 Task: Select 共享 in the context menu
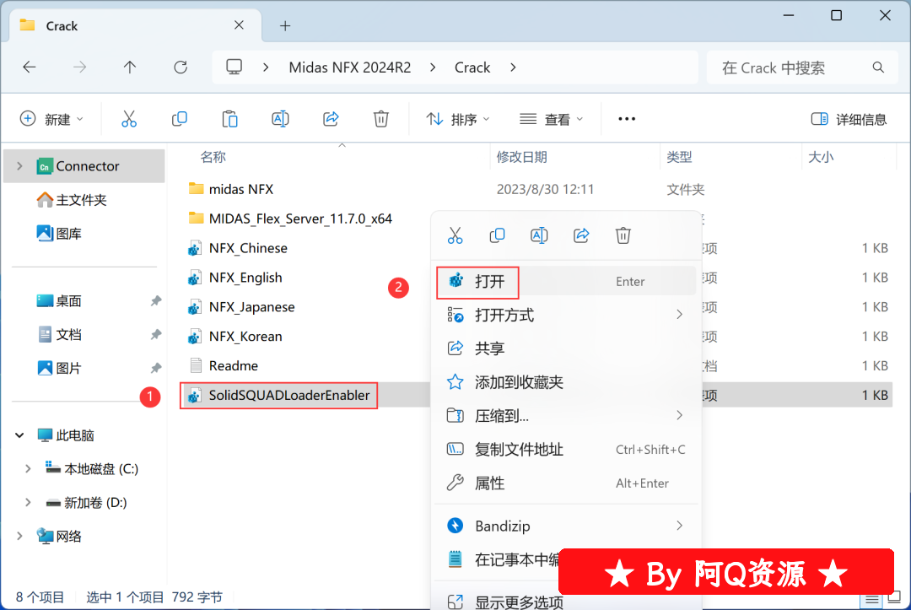tap(566, 348)
